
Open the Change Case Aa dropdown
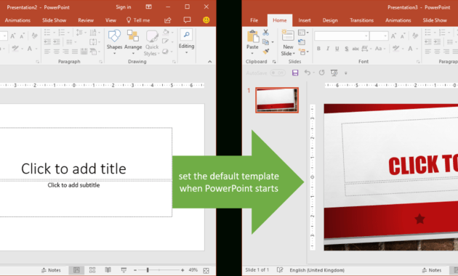(380, 49)
